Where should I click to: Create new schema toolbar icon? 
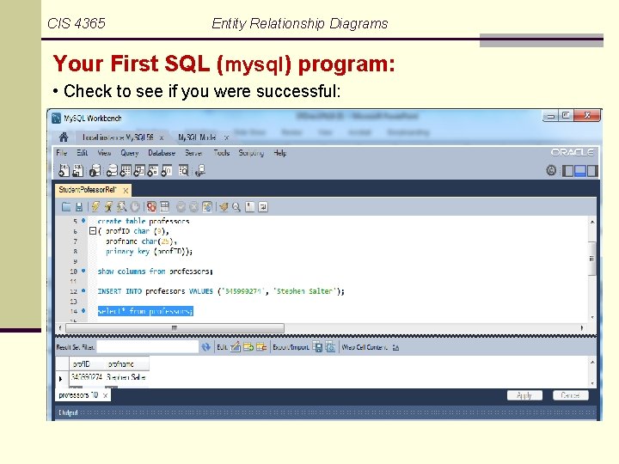click(112, 170)
